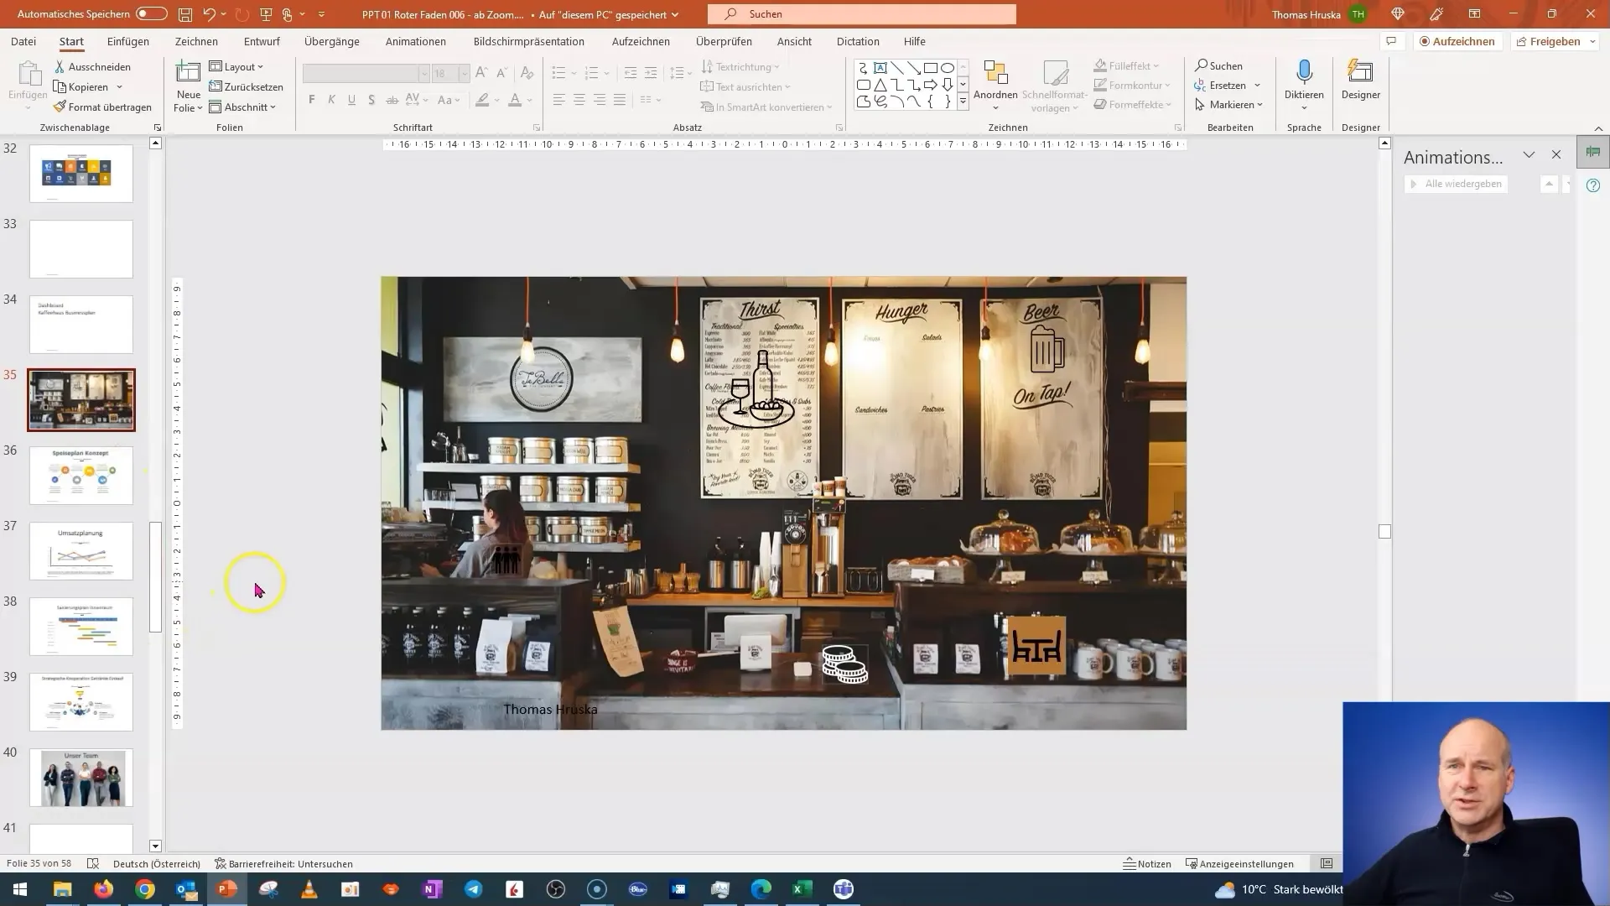Click the Aufzeichnen record button
The height and width of the screenshot is (906, 1610).
[x=1457, y=41]
